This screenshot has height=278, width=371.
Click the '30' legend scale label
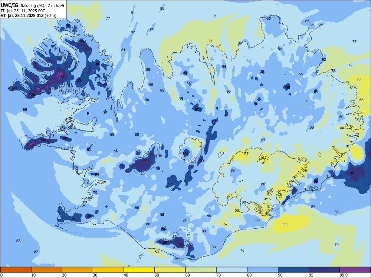click(95, 275)
